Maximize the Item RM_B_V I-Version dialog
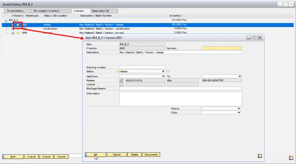Image resolution: width=296 pixels, height=164 pixels. pos(254,37)
